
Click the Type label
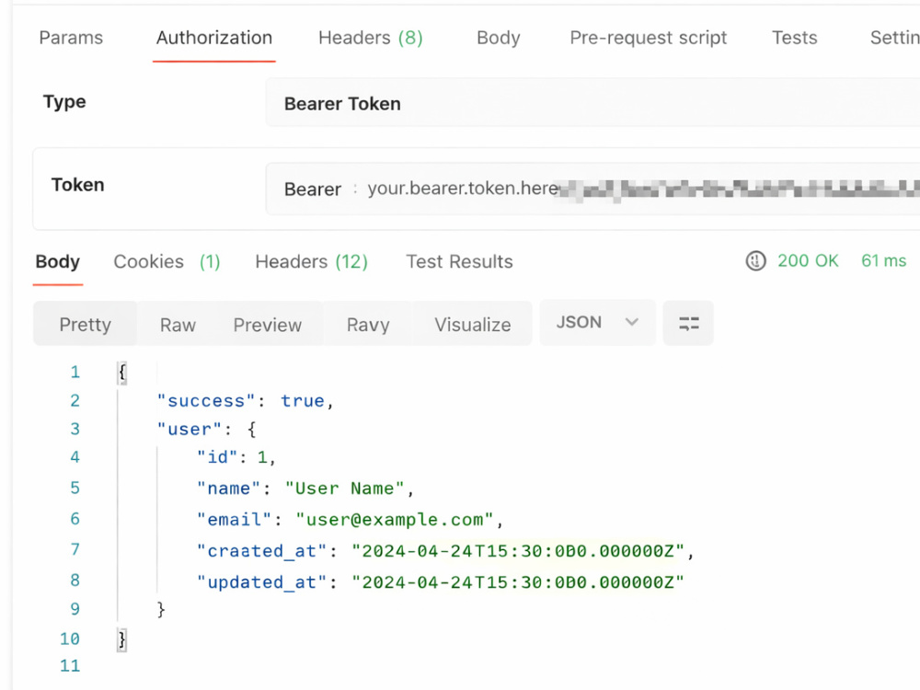point(64,102)
